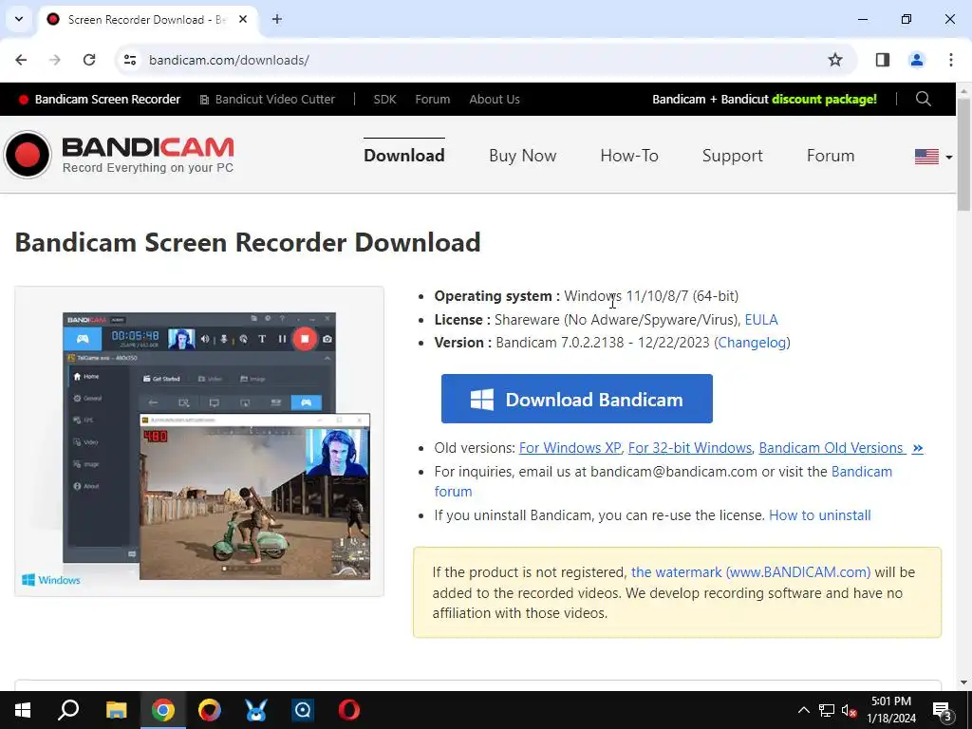The width and height of the screenshot is (972, 729).
Task: Open the discount package promotion
Action: click(764, 99)
